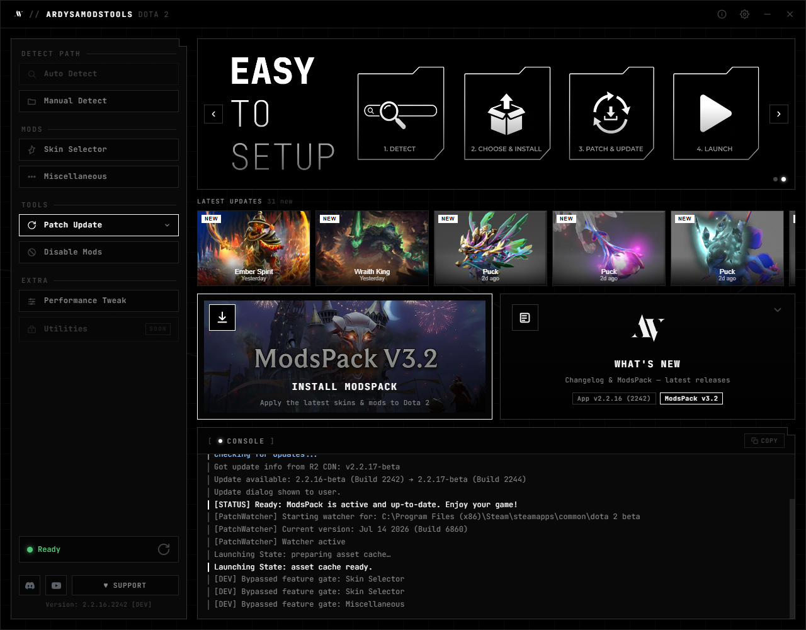The width and height of the screenshot is (806, 630).
Task: Click the version text 2.2.16.2242 [DEV]
Action: pos(98,605)
